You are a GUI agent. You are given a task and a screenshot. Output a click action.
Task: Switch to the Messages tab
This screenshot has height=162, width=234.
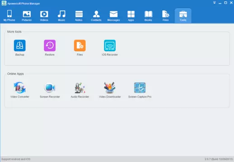point(113,16)
